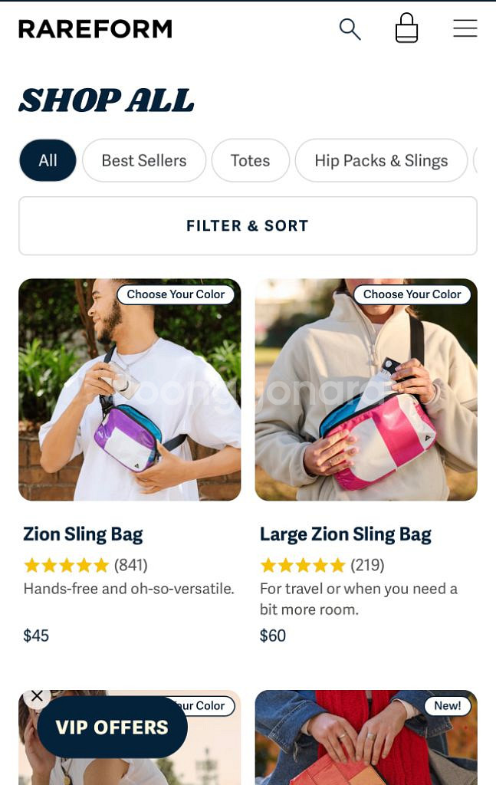Viewport: 496px width, 785px height.
Task: Open the Filter & Sort panel
Action: 248,226
